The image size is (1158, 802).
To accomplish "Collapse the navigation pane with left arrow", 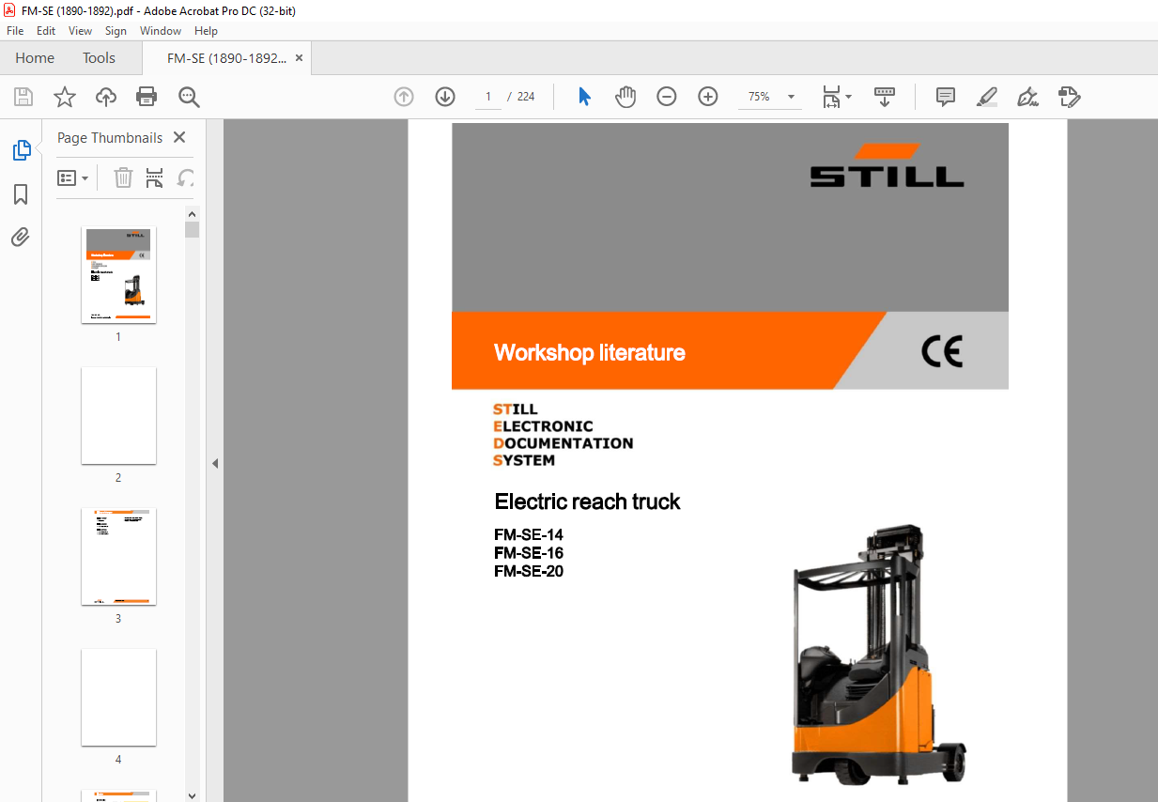I will pyautogui.click(x=214, y=463).
